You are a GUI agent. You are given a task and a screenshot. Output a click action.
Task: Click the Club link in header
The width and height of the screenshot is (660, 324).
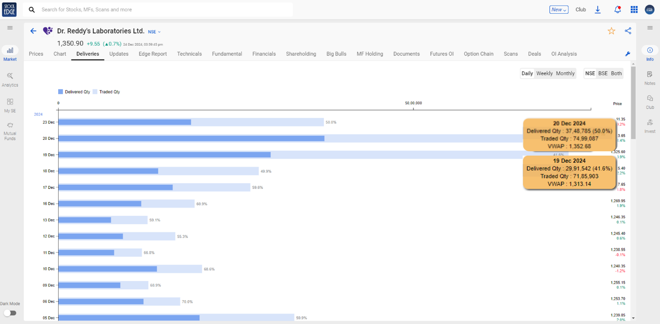point(580,10)
